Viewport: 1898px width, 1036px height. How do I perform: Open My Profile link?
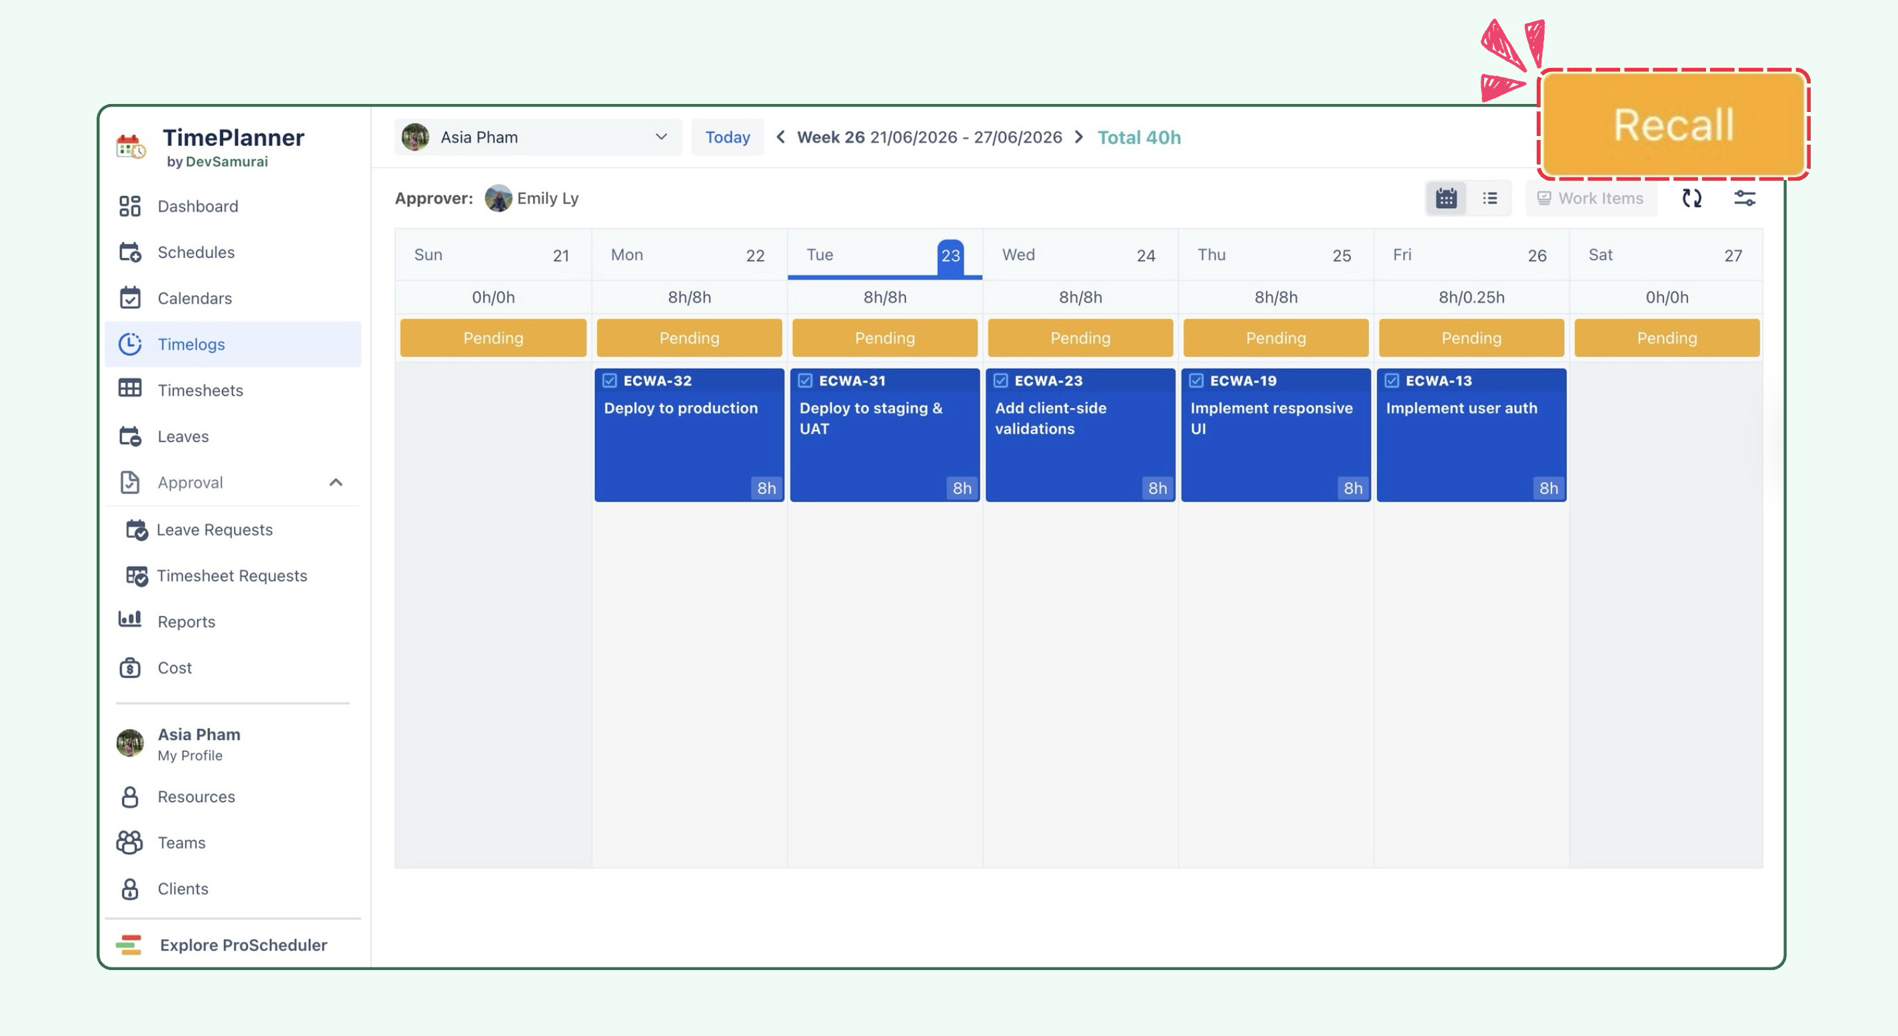pyautogui.click(x=189, y=756)
